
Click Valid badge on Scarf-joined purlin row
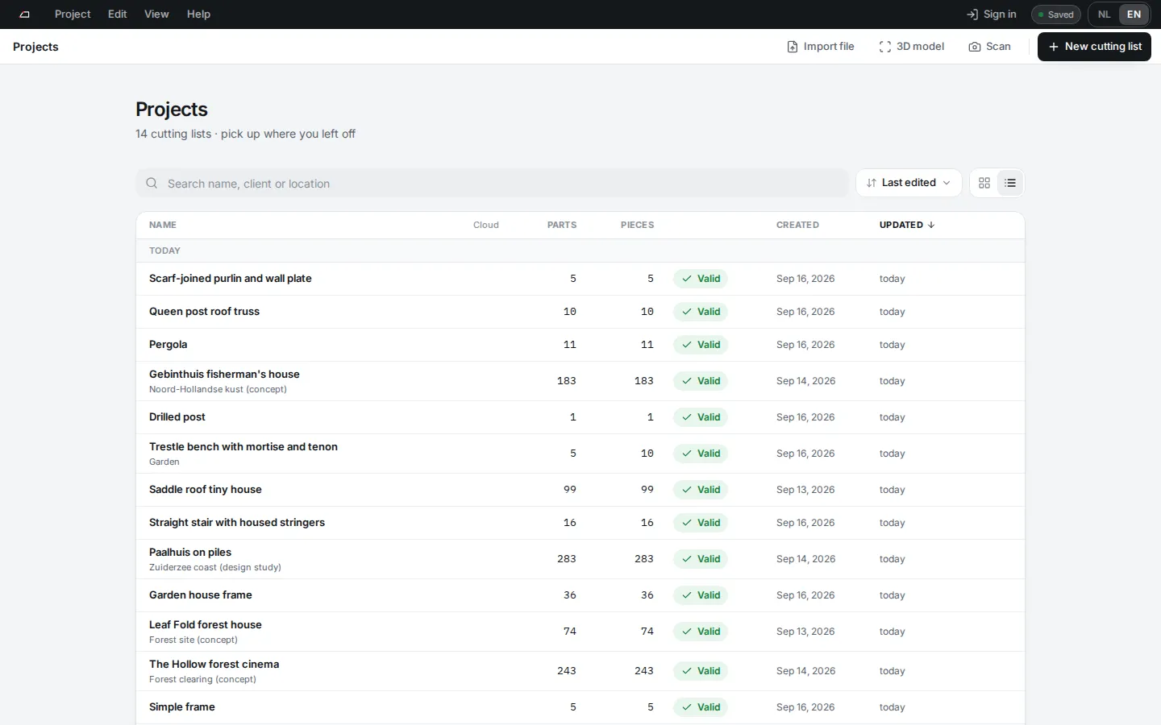click(x=701, y=279)
